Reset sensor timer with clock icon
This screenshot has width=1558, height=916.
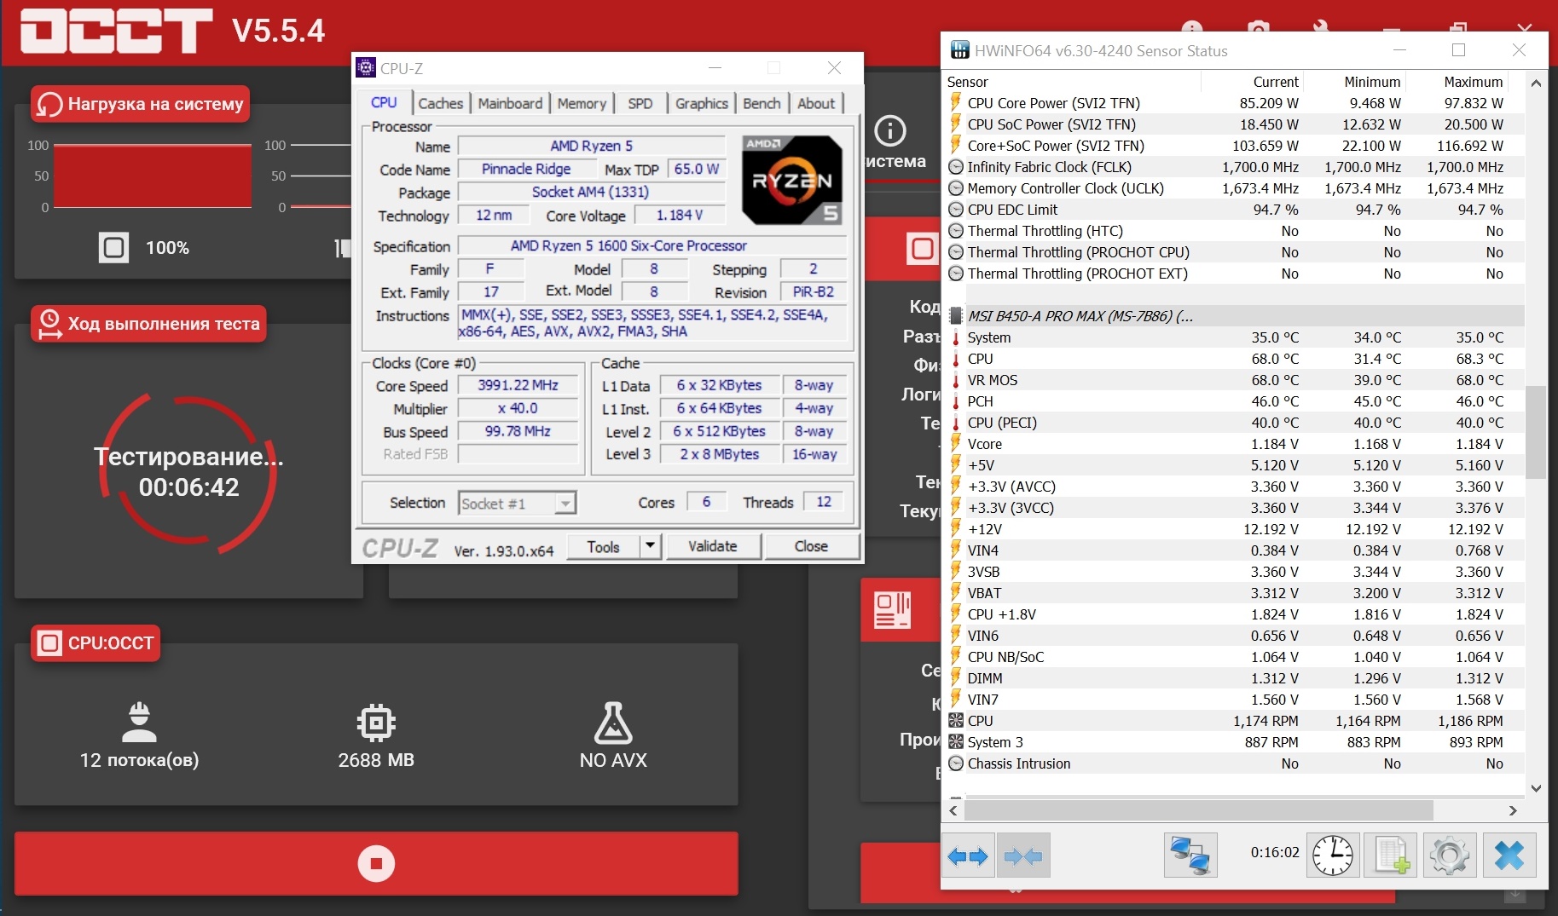(1332, 856)
